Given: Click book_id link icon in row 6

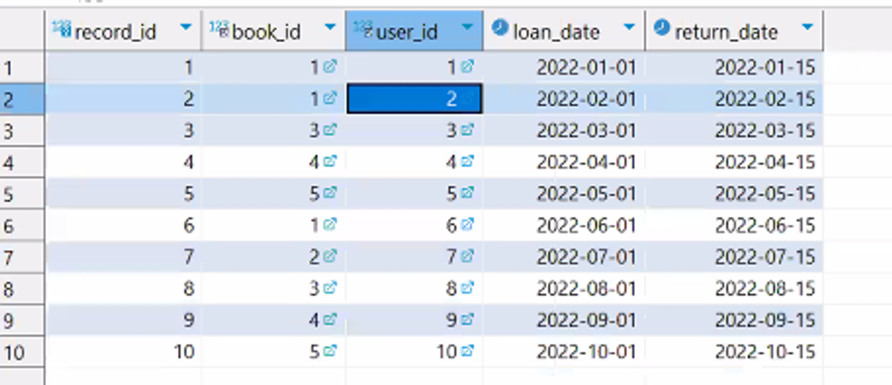Looking at the screenshot, I should click(330, 225).
